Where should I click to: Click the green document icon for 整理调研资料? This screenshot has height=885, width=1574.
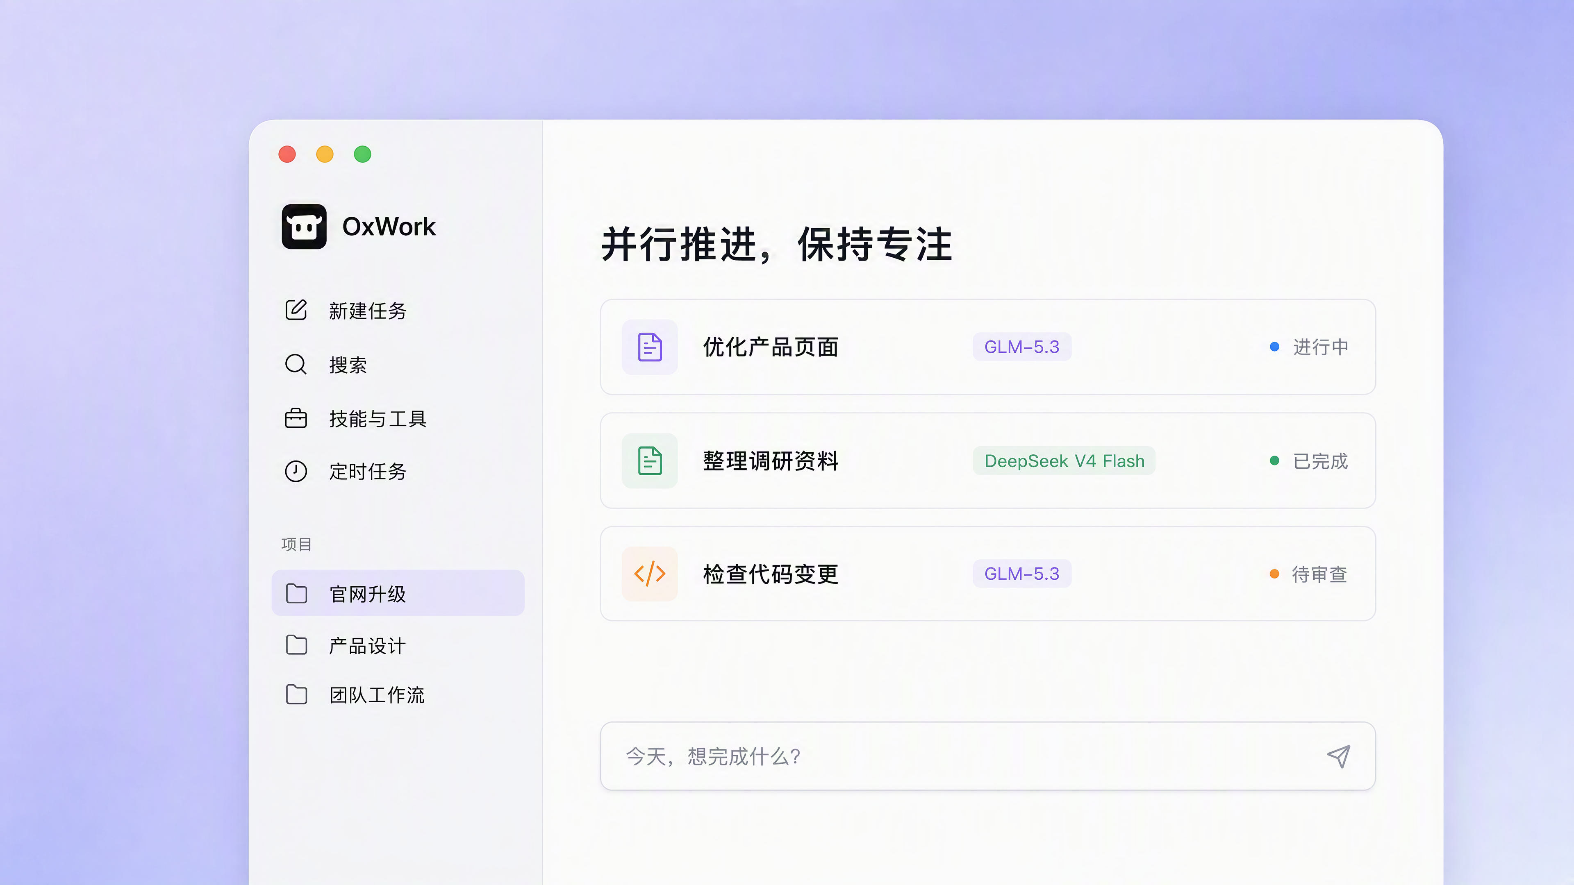click(x=650, y=461)
